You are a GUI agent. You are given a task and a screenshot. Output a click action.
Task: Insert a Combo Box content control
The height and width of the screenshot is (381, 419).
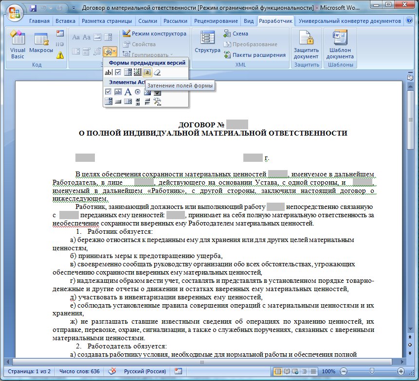tap(108, 37)
